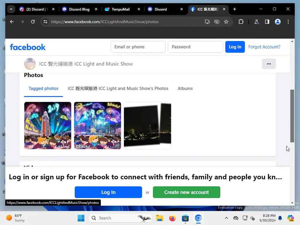Open the notifications bell icon
Image resolution: width=300 pixels, height=225 pixels.
pyautogui.click(x=280, y=218)
